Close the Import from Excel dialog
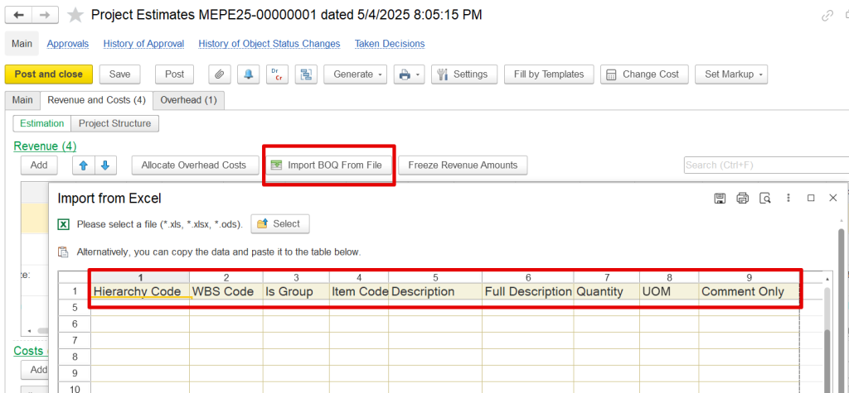 (832, 199)
